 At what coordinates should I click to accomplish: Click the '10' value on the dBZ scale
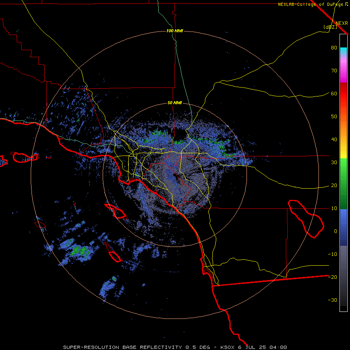pyautogui.click(x=334, y=208)
